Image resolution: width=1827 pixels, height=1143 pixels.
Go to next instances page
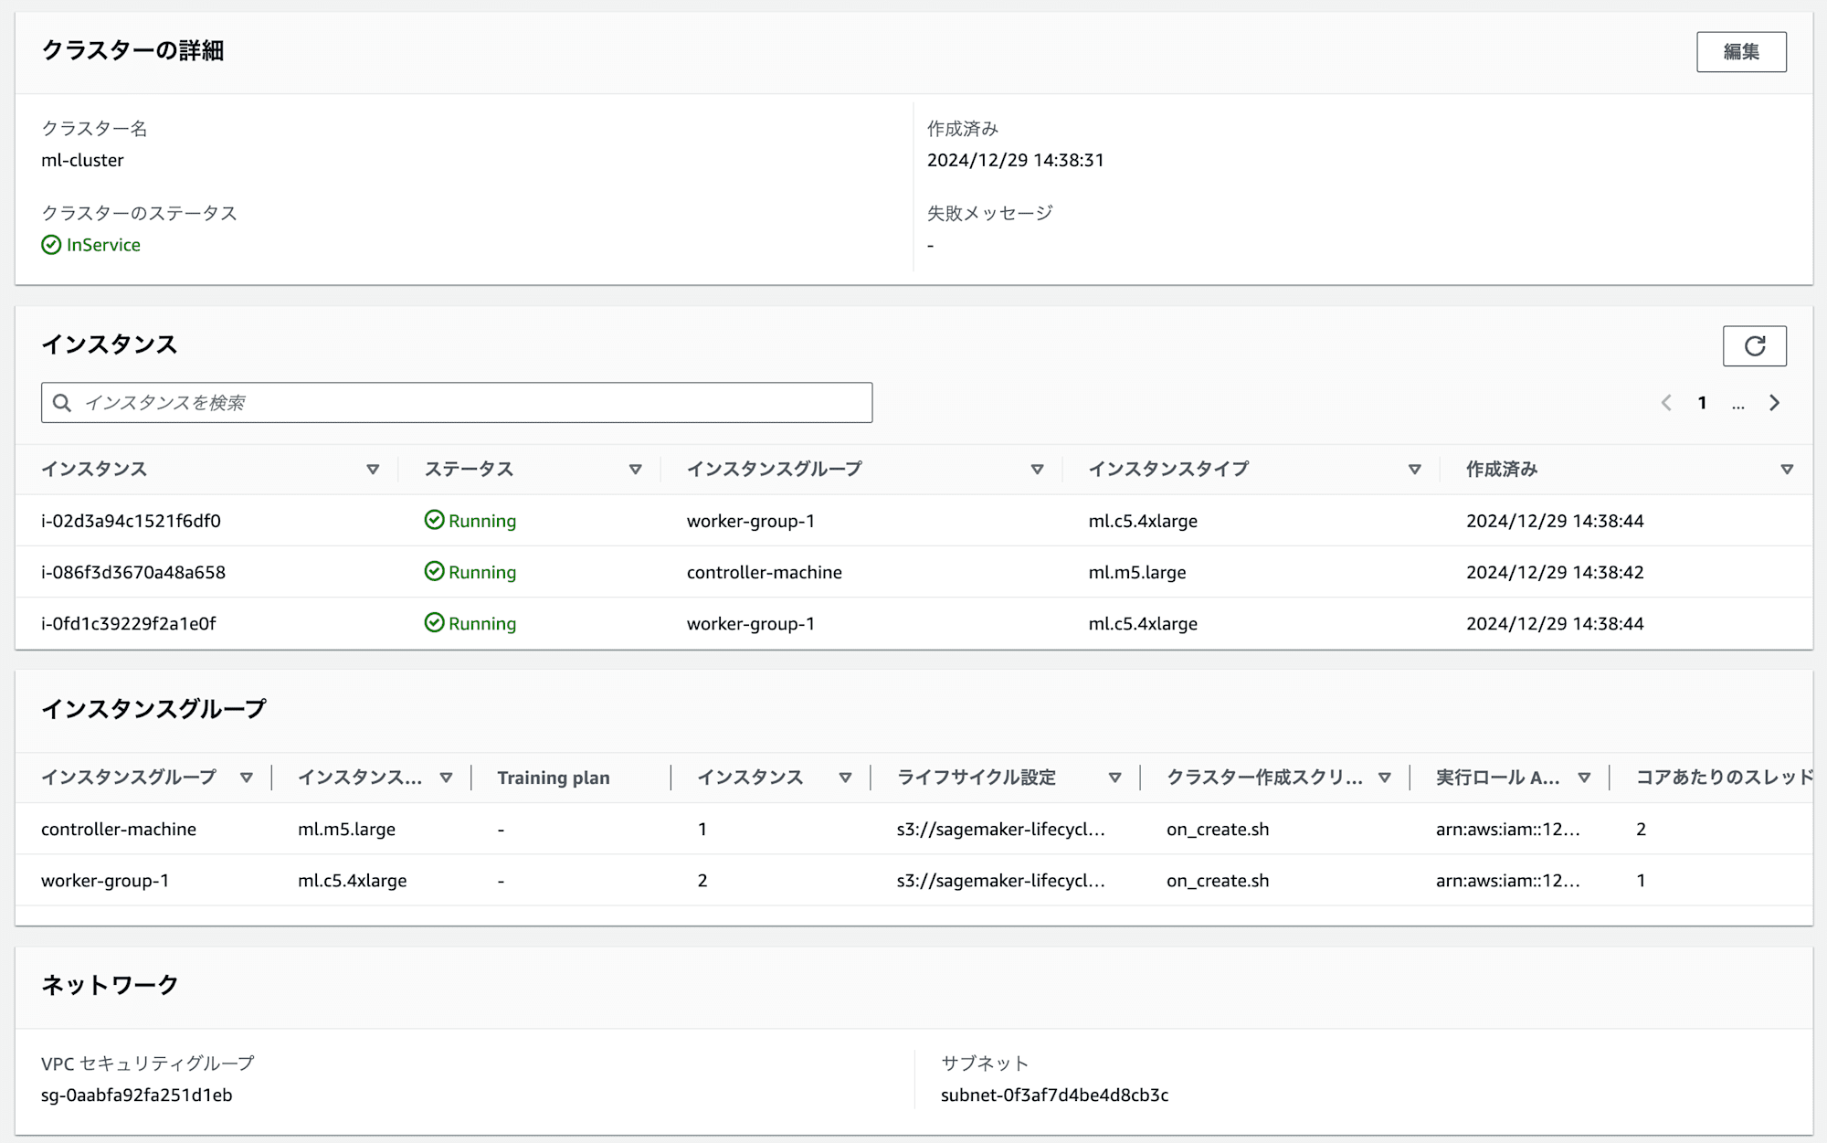pyautogui.click(x=1774, y=403)
